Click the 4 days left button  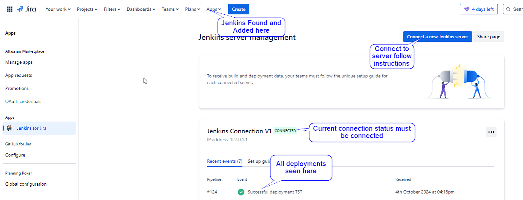coord(479,9)
